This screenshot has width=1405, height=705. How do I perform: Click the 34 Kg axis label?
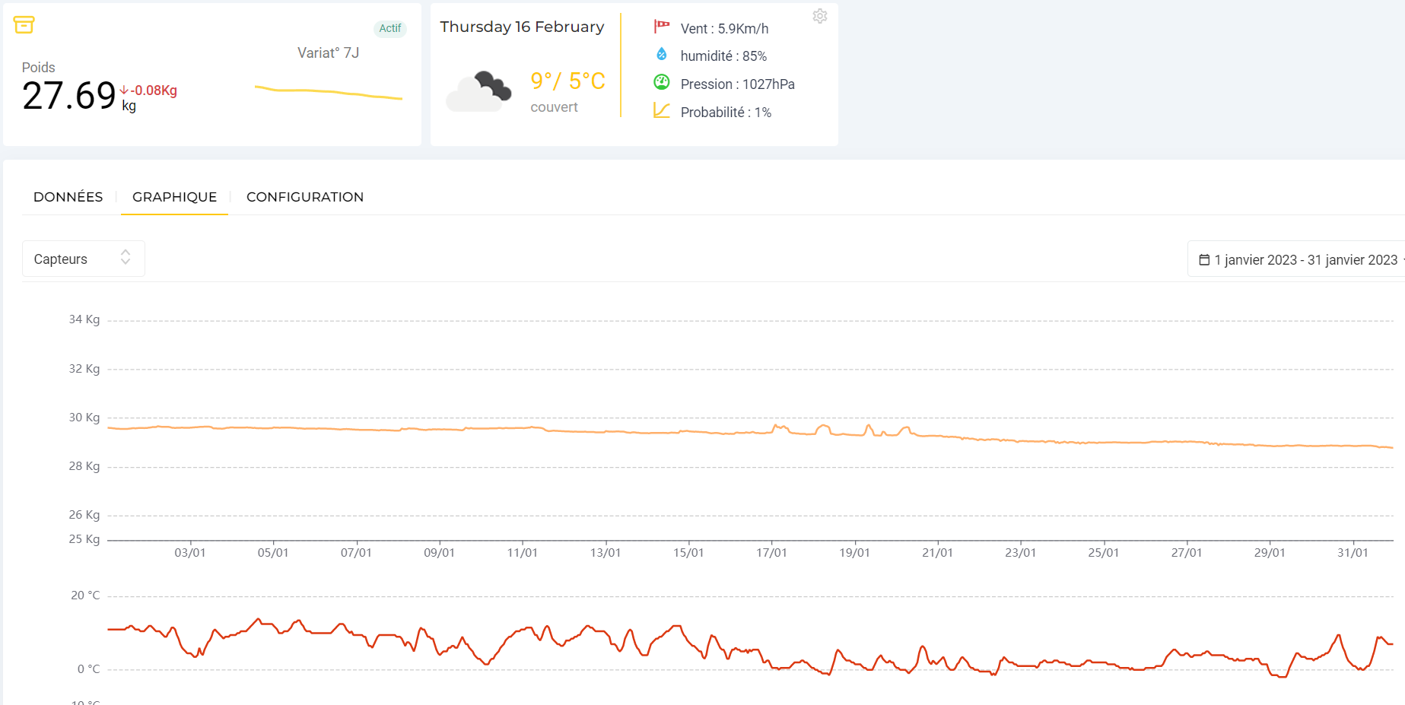(84, 319)
